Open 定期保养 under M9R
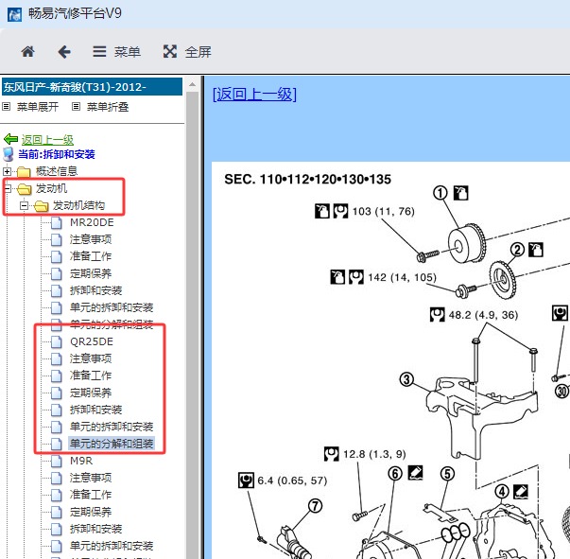The image size is (570, 559). tap(91, 512)
